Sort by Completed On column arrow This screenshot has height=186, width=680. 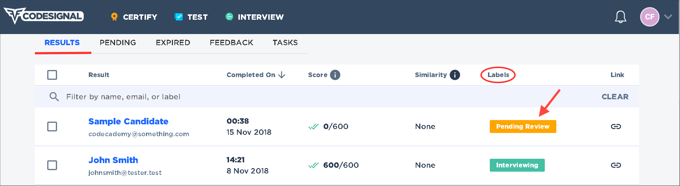[x=282, y=75]
